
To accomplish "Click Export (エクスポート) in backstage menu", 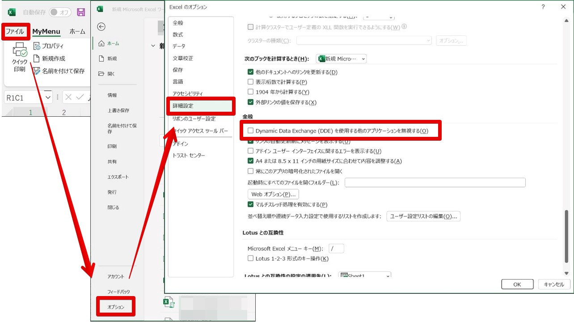I will click(118, 177).
